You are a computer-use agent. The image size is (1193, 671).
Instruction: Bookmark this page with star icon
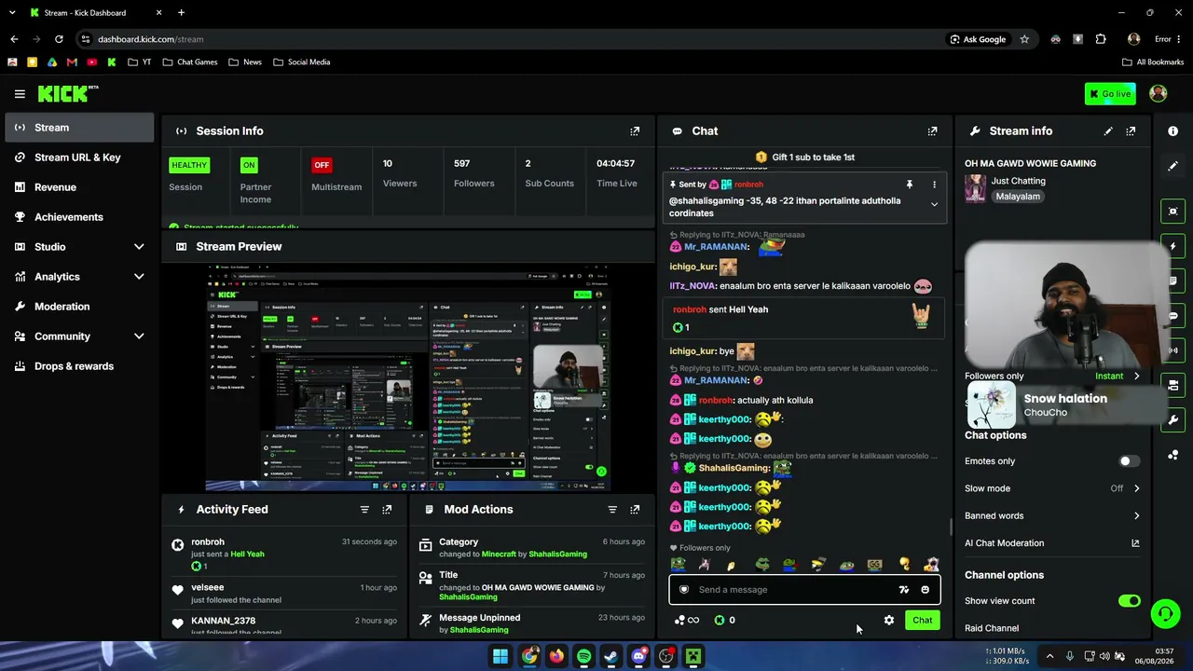pos(1024,39)
